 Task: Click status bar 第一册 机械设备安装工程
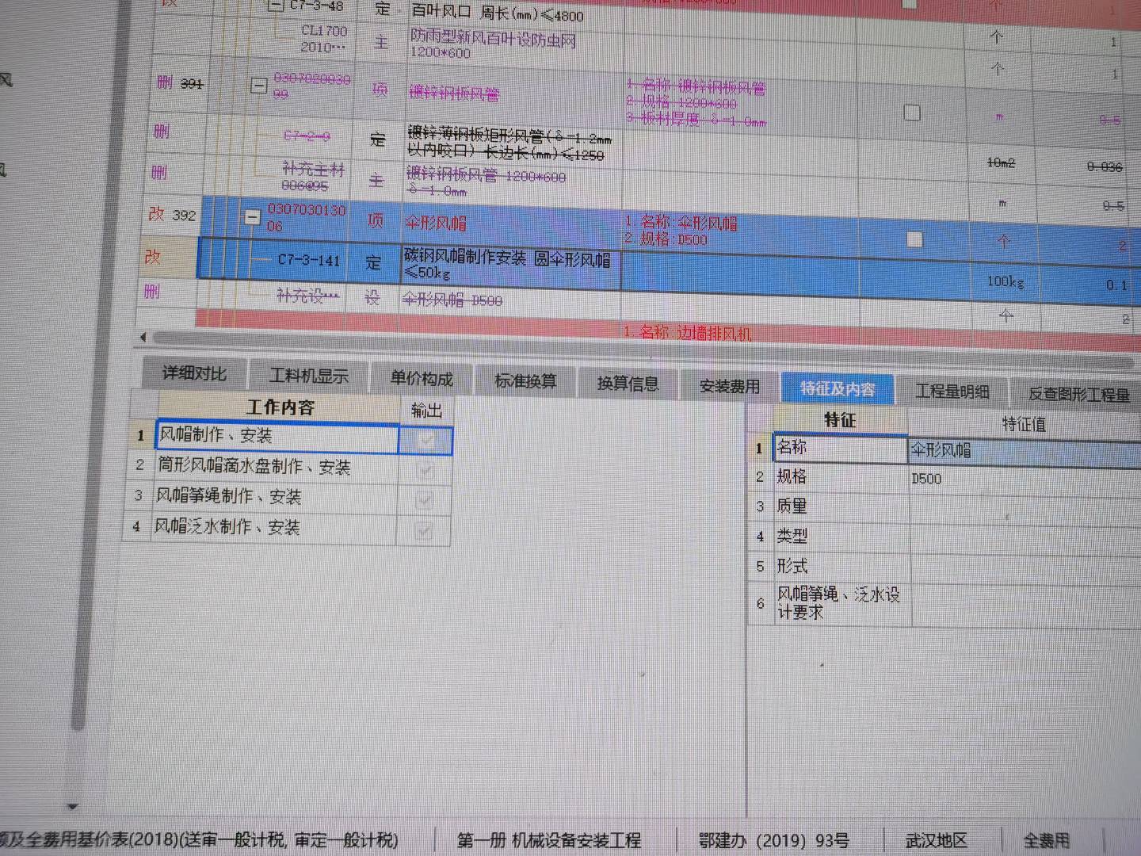click(549, 839)
